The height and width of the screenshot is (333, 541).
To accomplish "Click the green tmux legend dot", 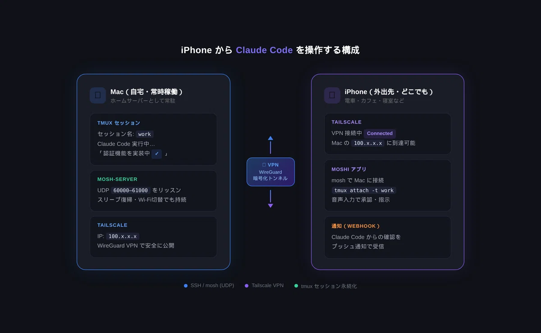I will tap(296, 286).
